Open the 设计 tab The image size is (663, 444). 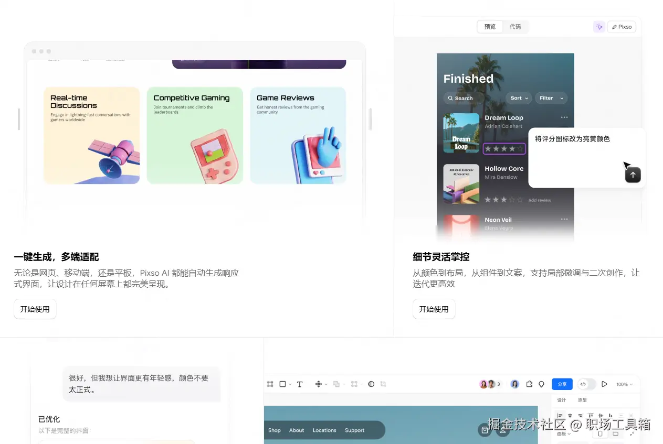(x=561, y=400)
